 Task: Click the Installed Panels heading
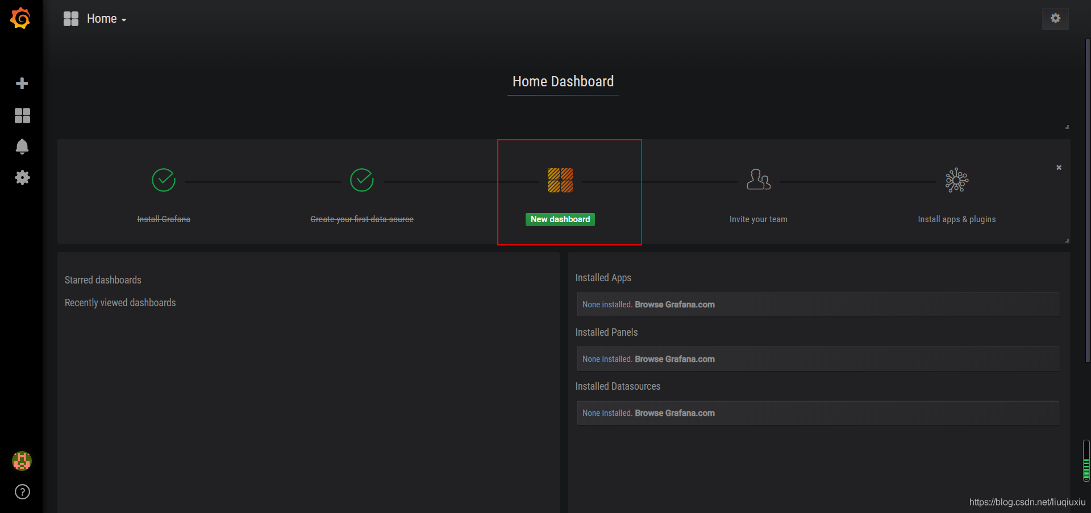606,332
